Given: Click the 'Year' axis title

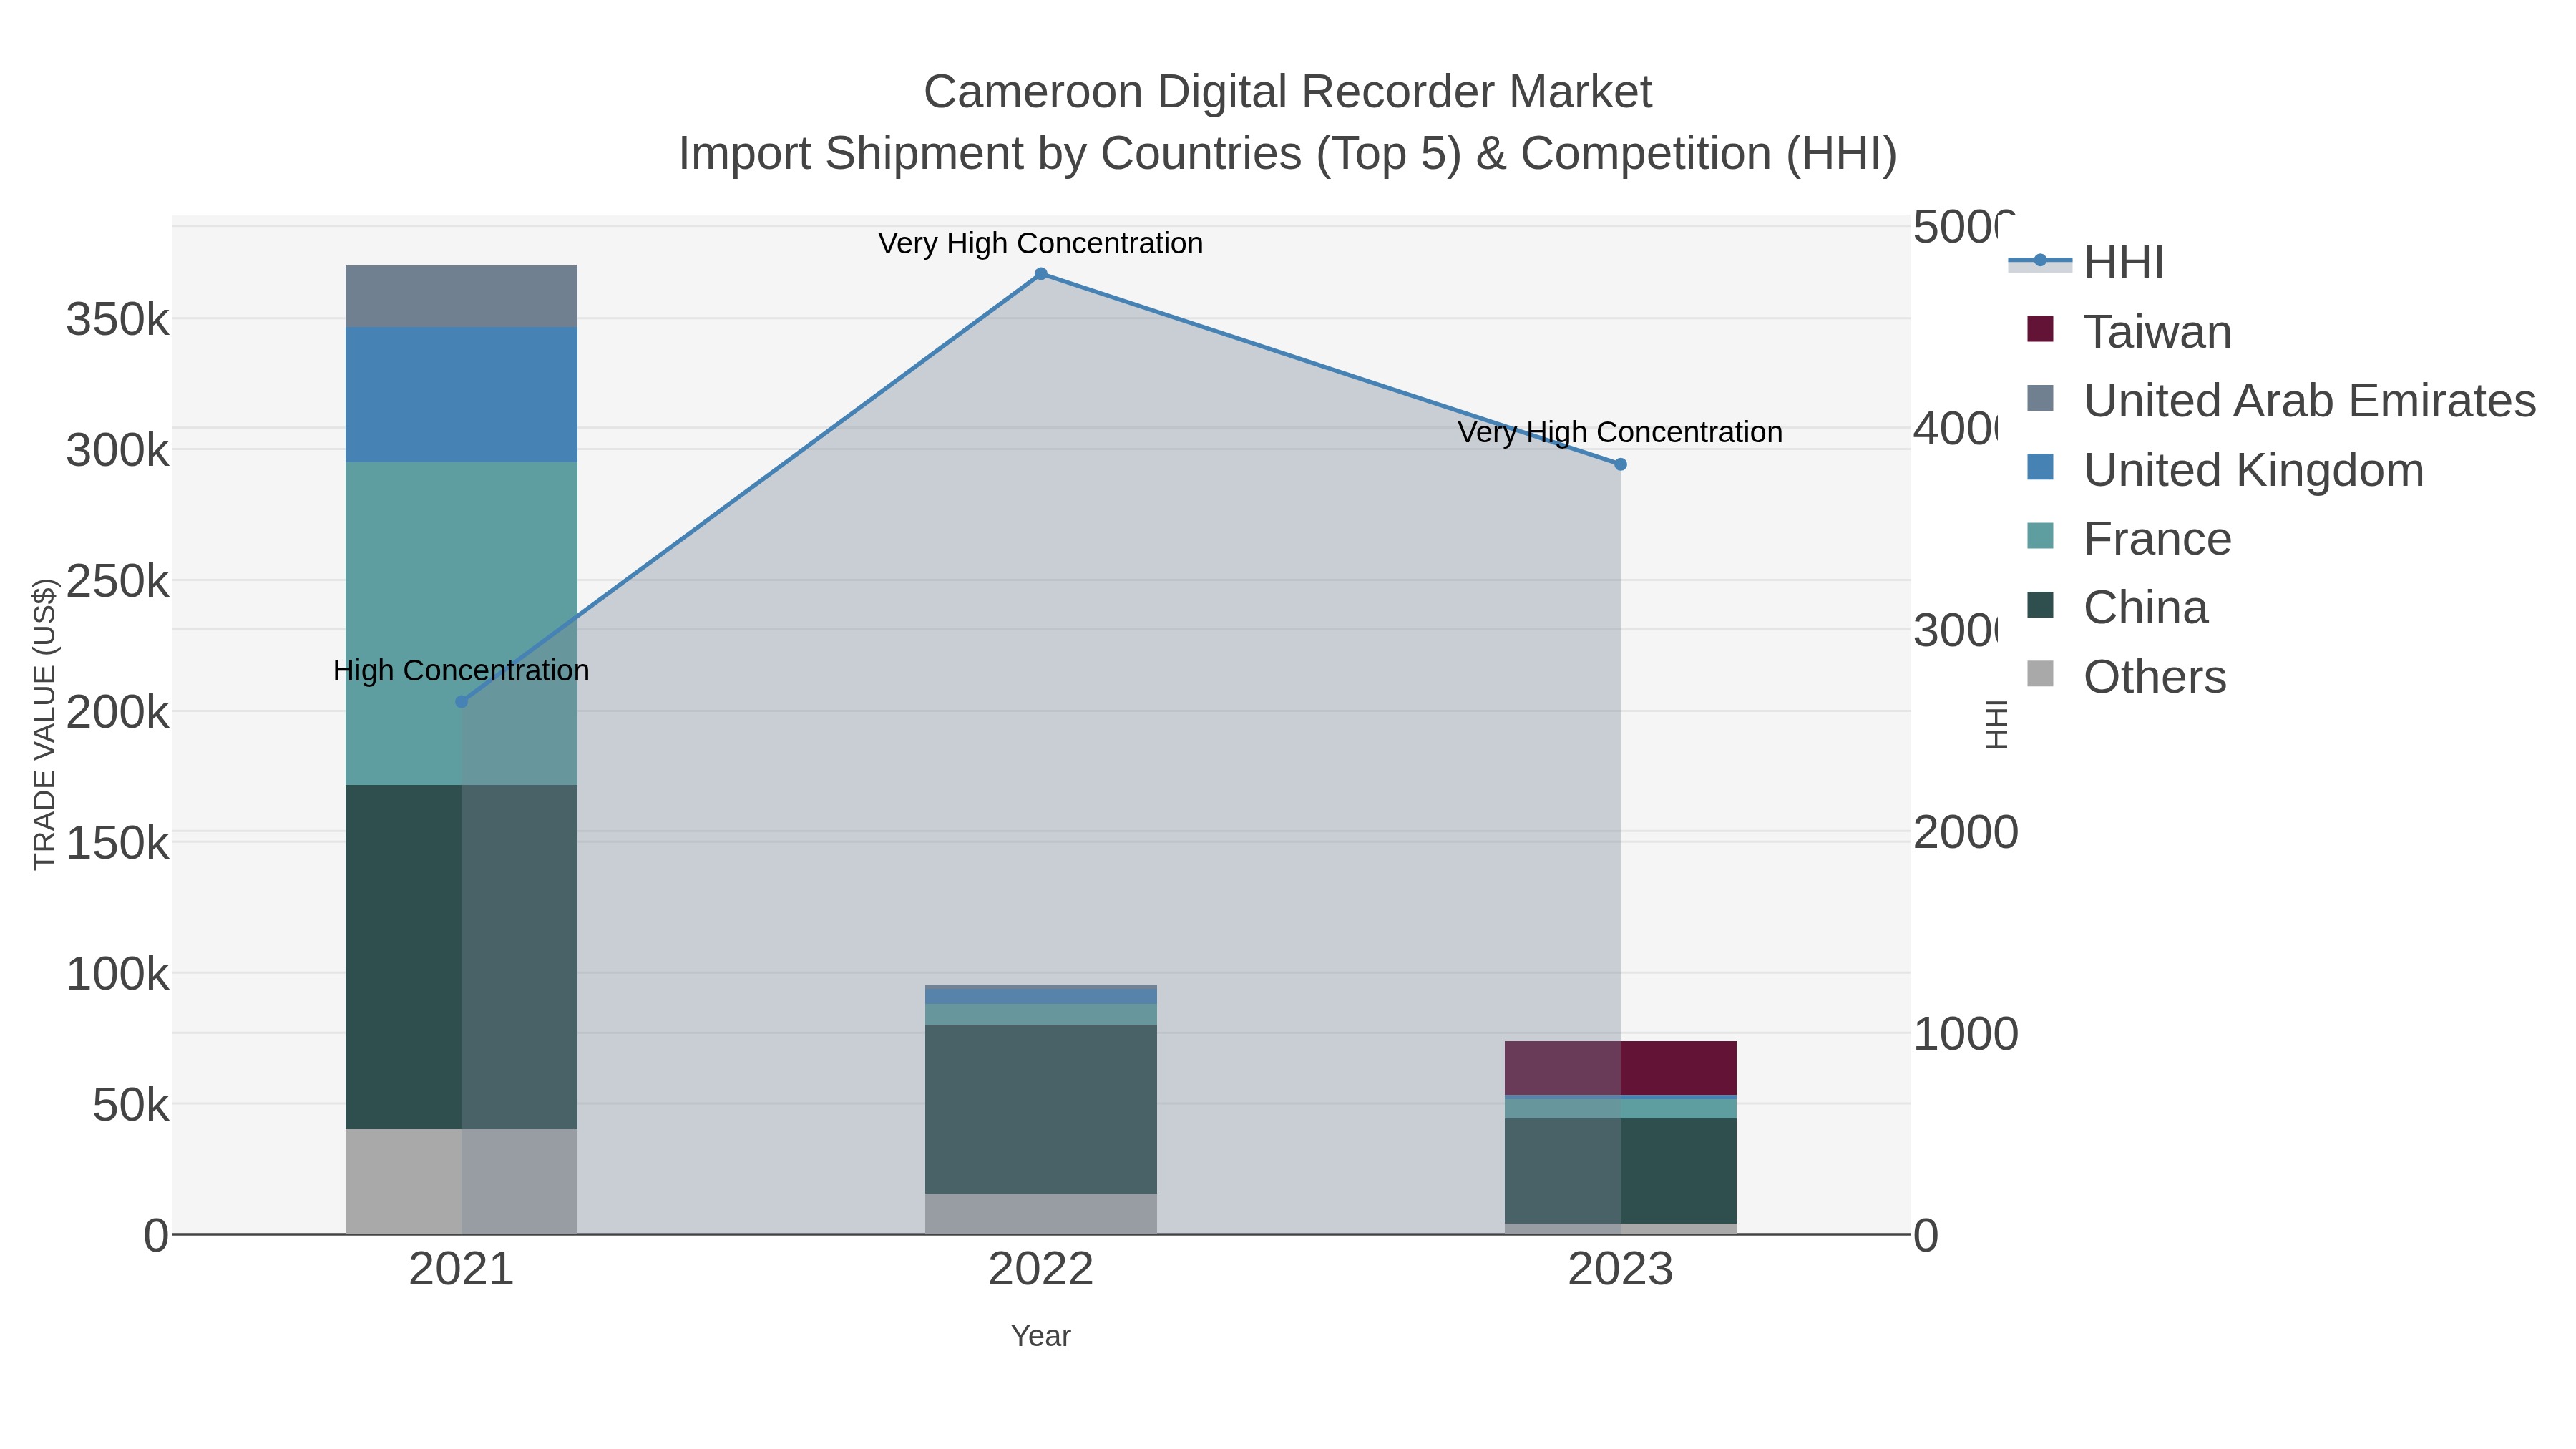Looking at the screenshot, I should pyautogui.click(x=1041, y=1336).
